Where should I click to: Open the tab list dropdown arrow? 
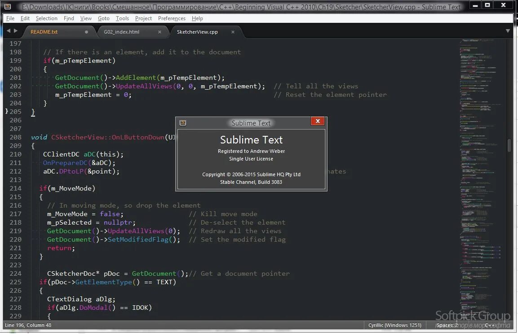point(508,31)
